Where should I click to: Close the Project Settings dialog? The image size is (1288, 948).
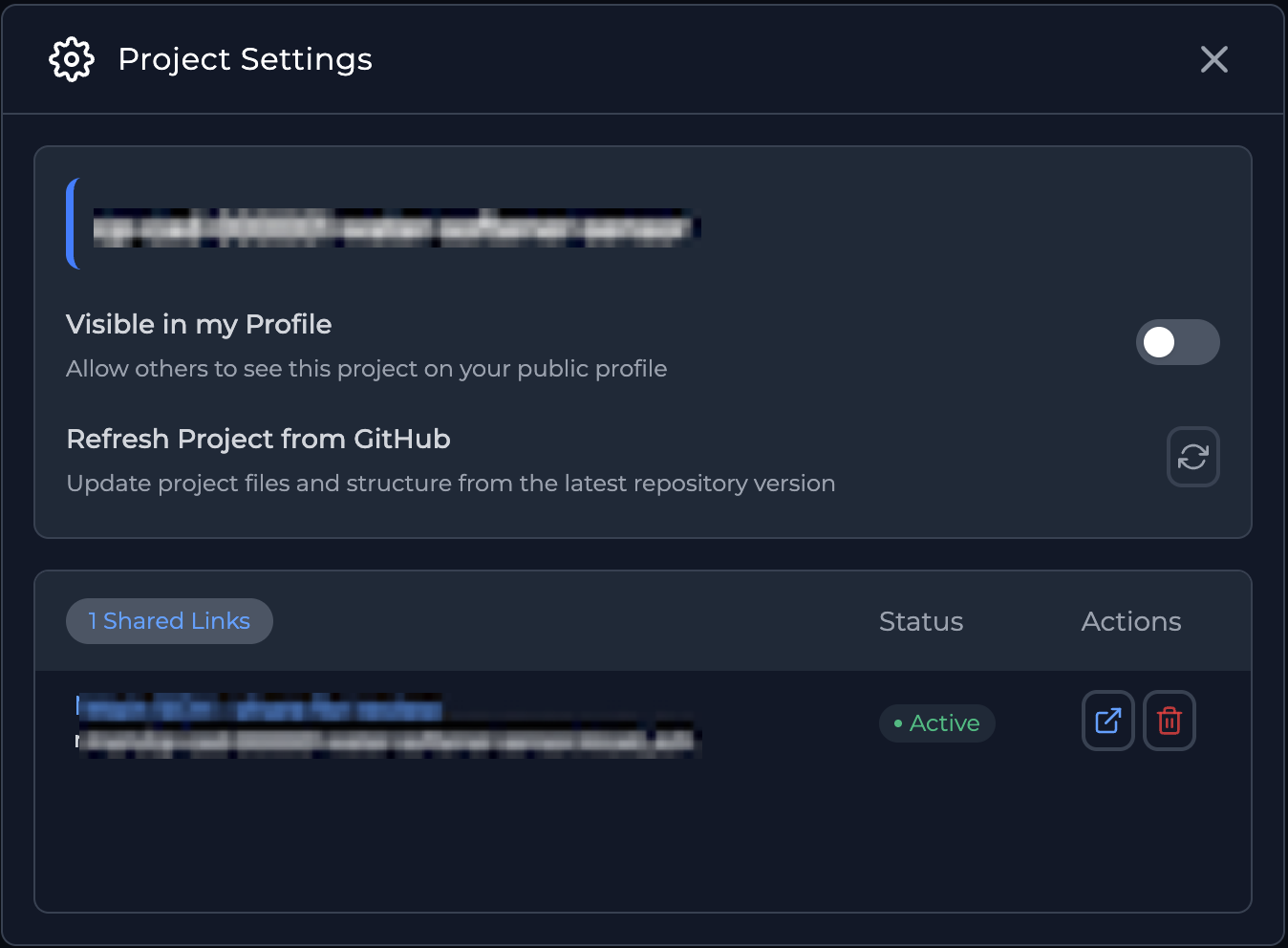point(1214,59)
